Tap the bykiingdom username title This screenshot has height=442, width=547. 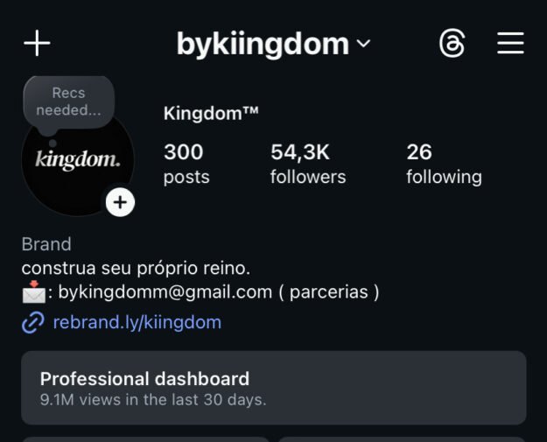(x=263, y=43)
